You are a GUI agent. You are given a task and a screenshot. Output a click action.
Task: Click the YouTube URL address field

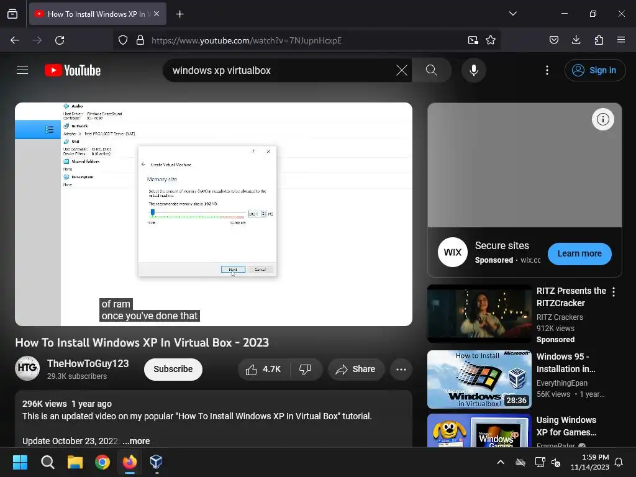pyautogui.click(x=307, y=40)
